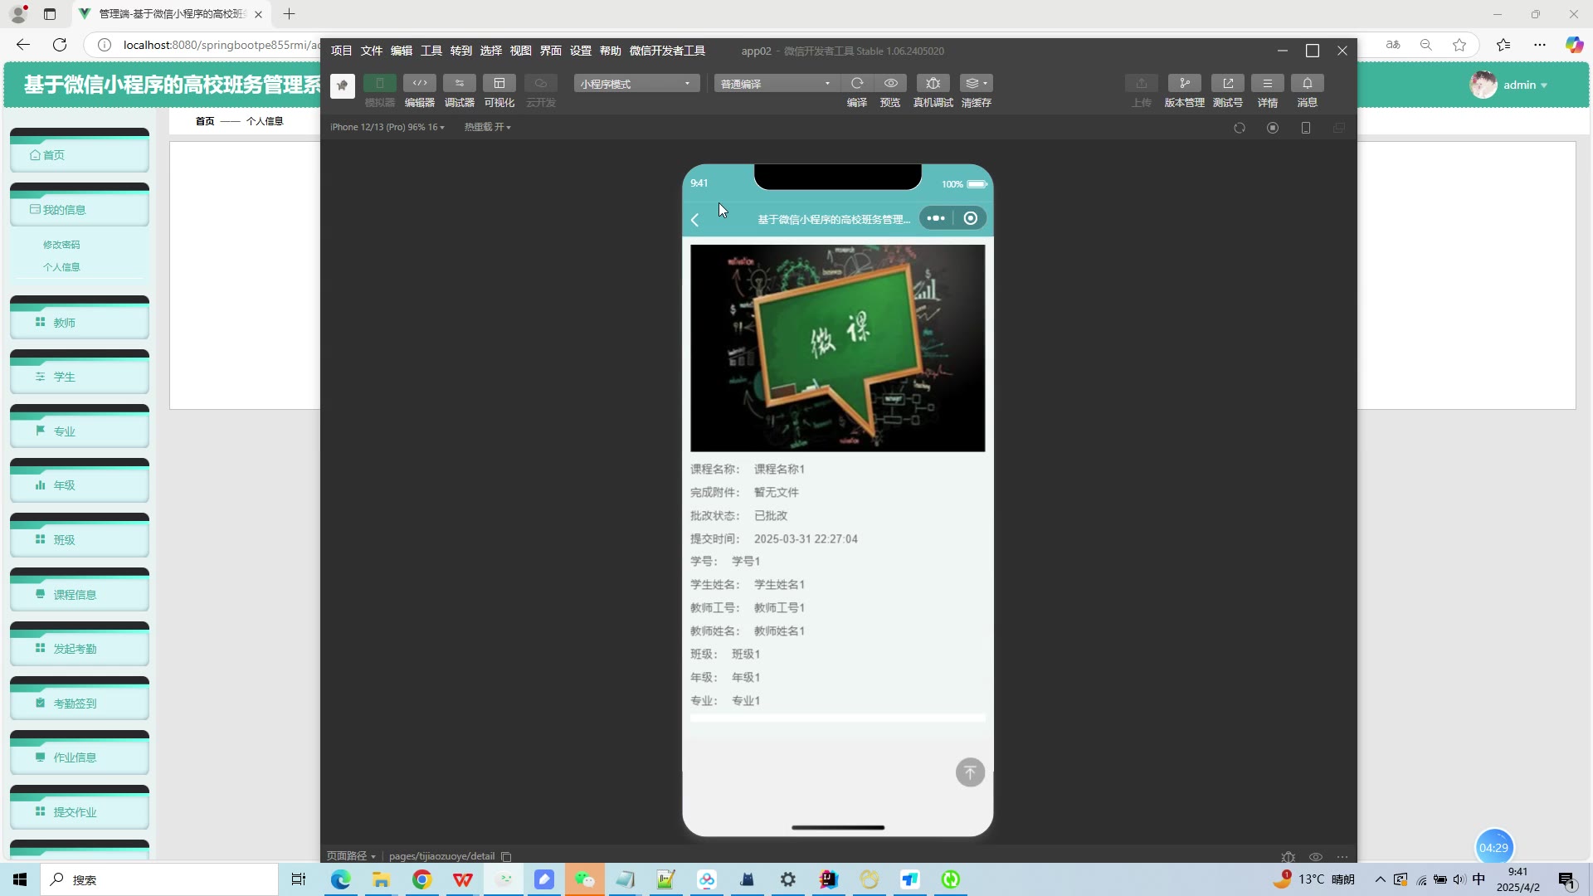Expand the normal compile (普通编译) dropdown
The width and height of the screenshot is (1593, 896).
point(775,84)
